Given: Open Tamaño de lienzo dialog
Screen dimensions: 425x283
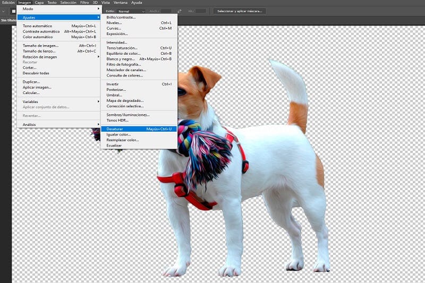Looking at the screenshot, I should tap(59, 51).
